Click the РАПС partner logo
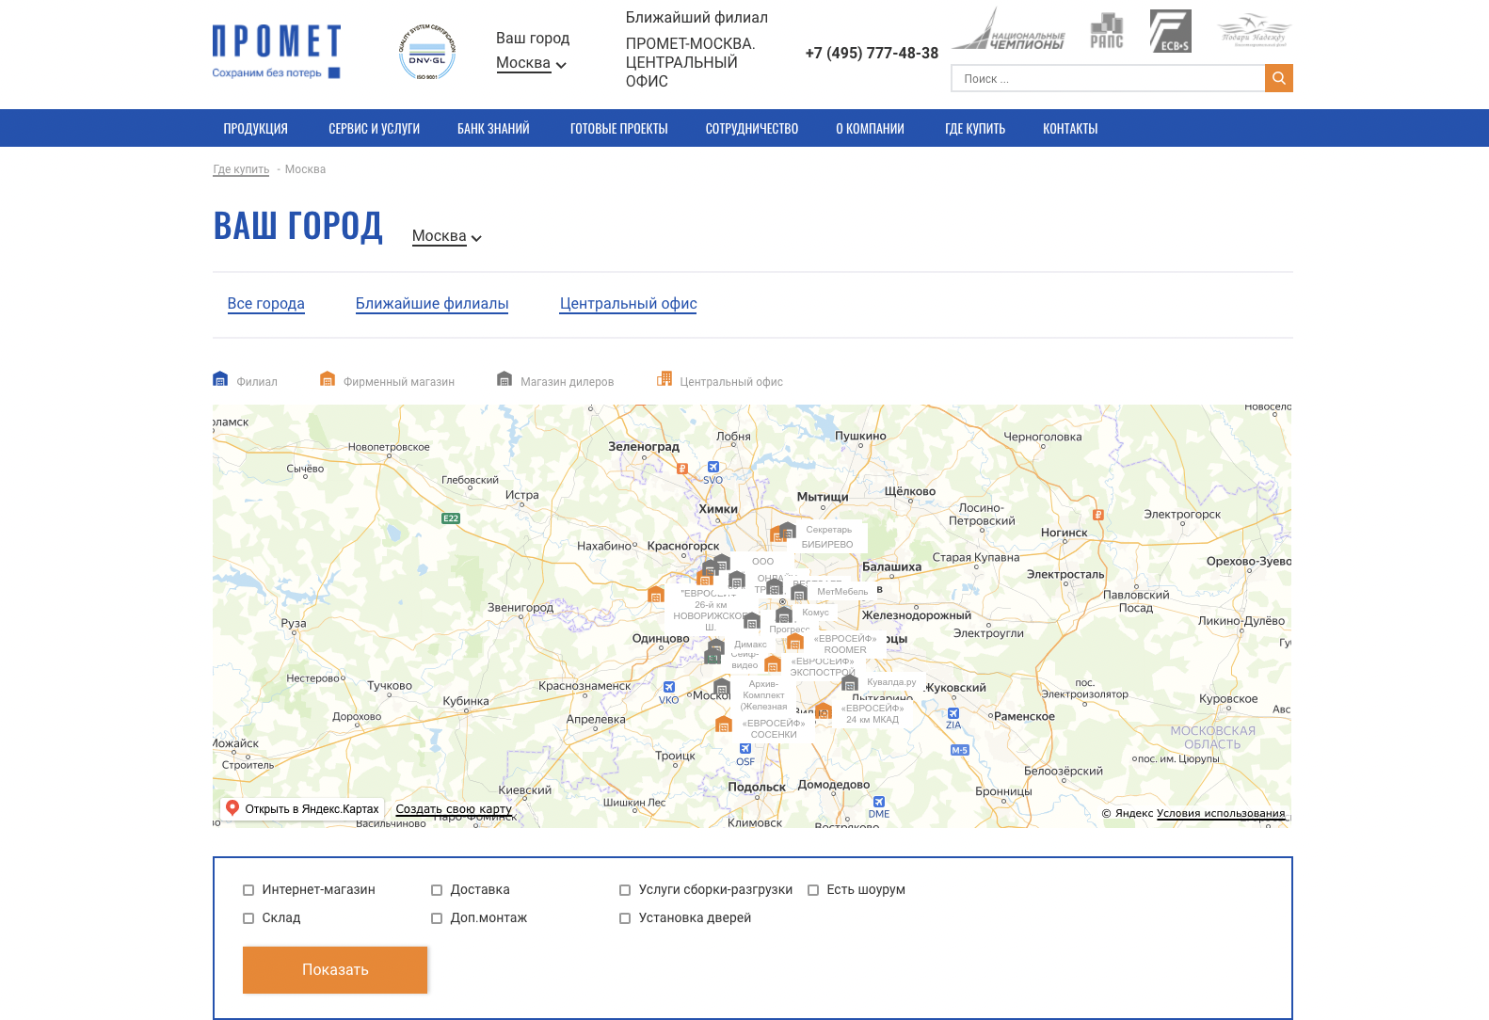 coord(1107,31)
